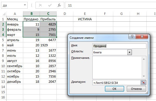Select column D header
This screenshot has width=156, height=101.
click(65, 14)
